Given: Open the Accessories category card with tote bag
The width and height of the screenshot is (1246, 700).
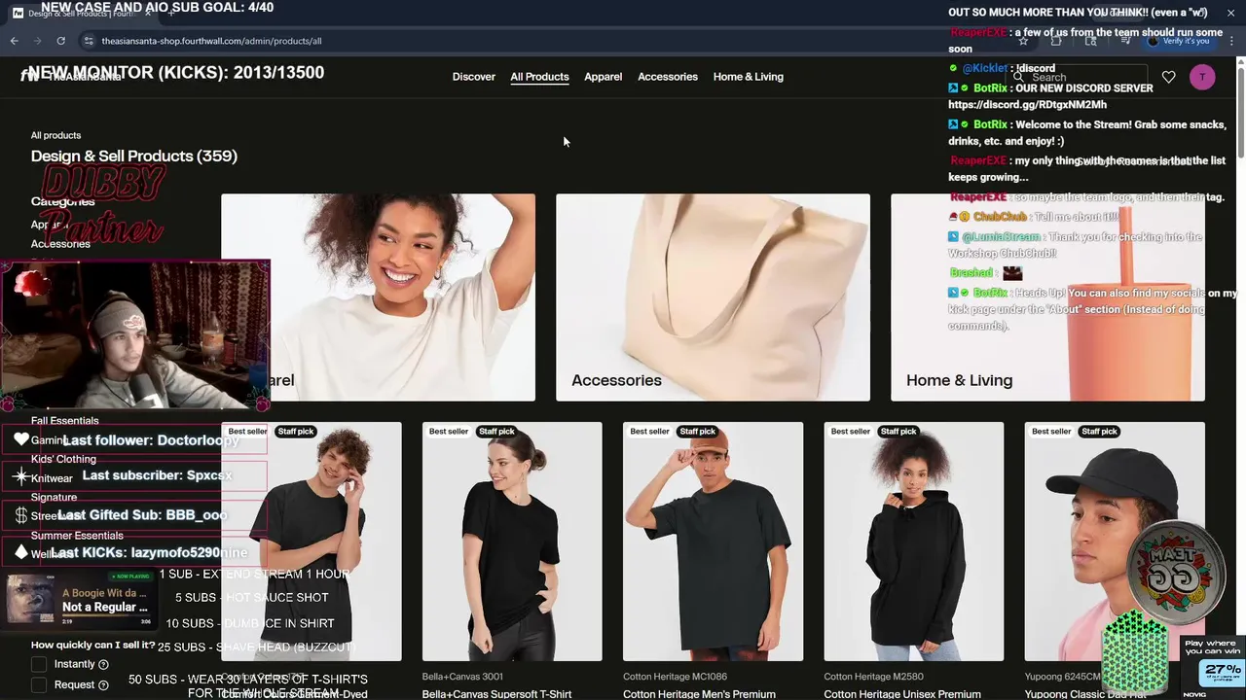Looking at the screenshot, I should pyautogui.click(x=713, y=297).
